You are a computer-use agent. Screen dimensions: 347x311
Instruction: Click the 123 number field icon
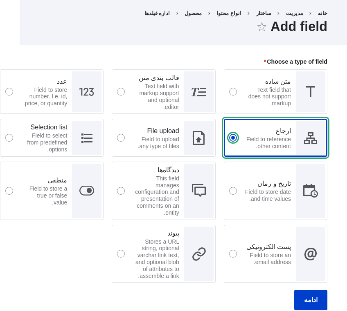[87, 91]
